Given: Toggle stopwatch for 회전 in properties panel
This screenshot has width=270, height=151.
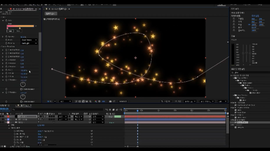Looking at the screenshot, I should (x=234, y=27).
